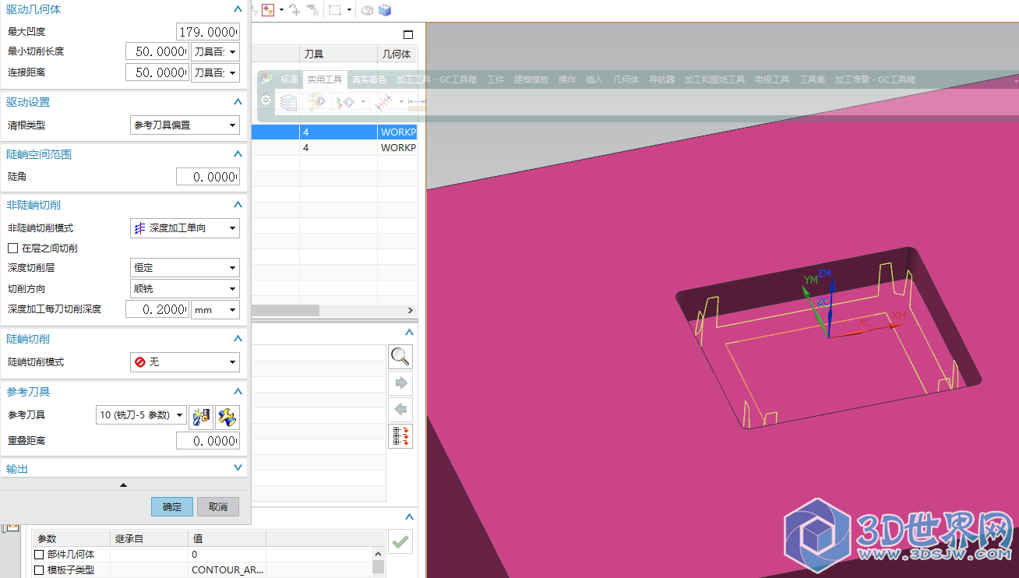Enable the 在层之间切削 checkbox
The height and width of the screenshot is (578, 1019).
click(x=12, y=248)
